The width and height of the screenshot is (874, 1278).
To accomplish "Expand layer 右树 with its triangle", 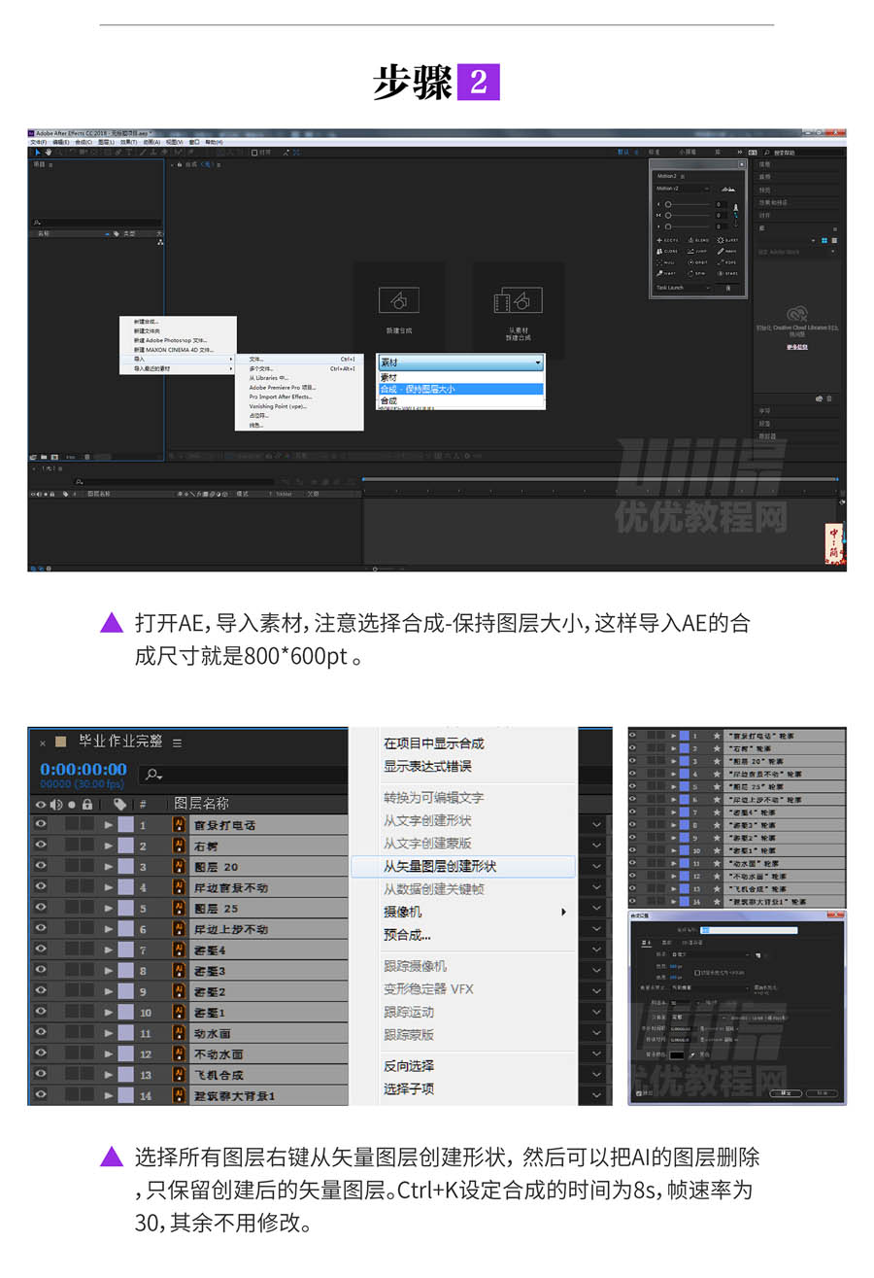I will (x=109, y=846).
